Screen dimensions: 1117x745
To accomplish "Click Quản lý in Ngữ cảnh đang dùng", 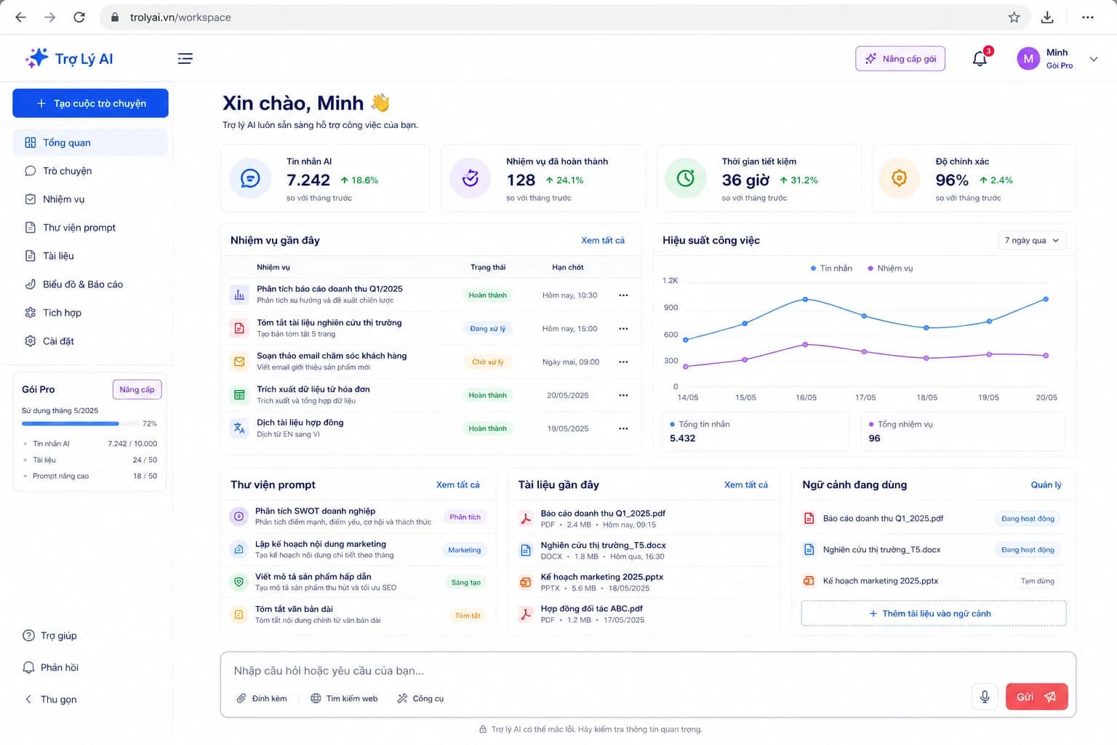I will (x=1046, y=485).
